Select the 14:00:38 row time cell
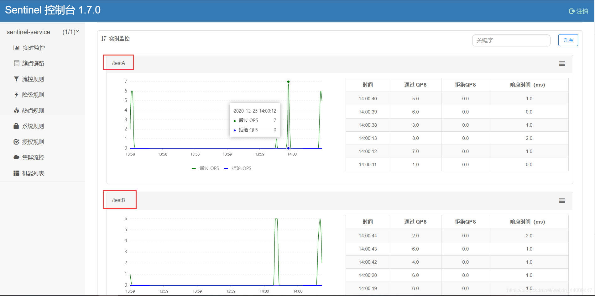This screenshot has width=595, height=296. [x=368, y=125]
